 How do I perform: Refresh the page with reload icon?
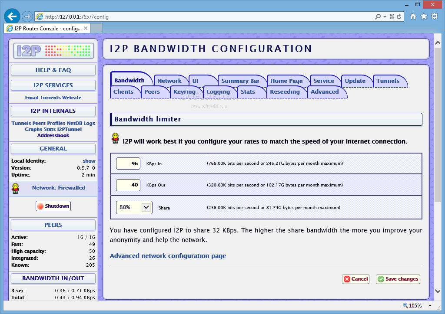[x=399, y=17]
